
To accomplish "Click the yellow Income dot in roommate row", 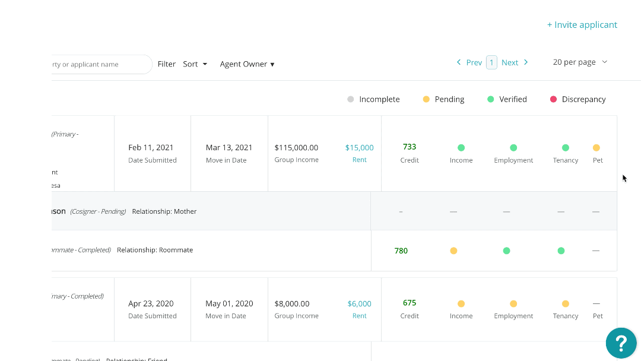I will (453, 251).
